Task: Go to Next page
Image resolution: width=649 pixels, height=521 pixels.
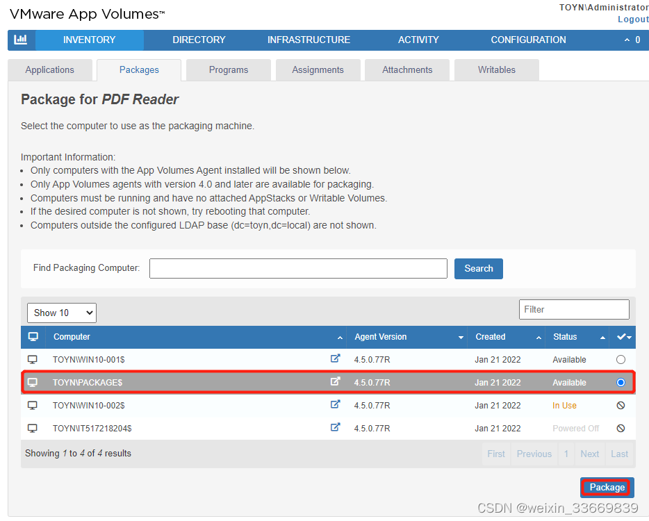Action: coord(589,454)
